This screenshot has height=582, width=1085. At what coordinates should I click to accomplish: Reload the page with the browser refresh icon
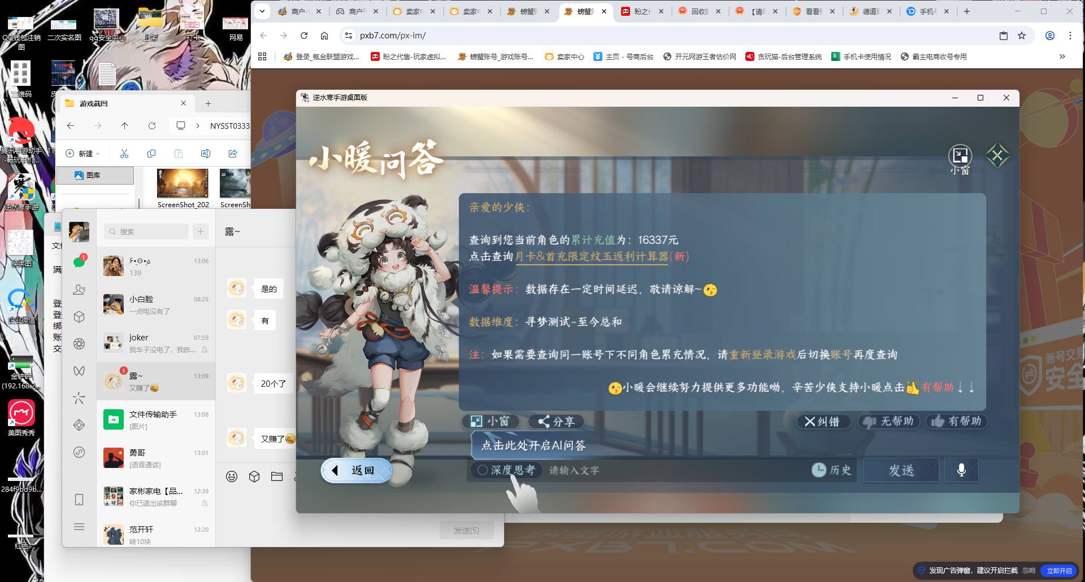click(x=305, y=35)
